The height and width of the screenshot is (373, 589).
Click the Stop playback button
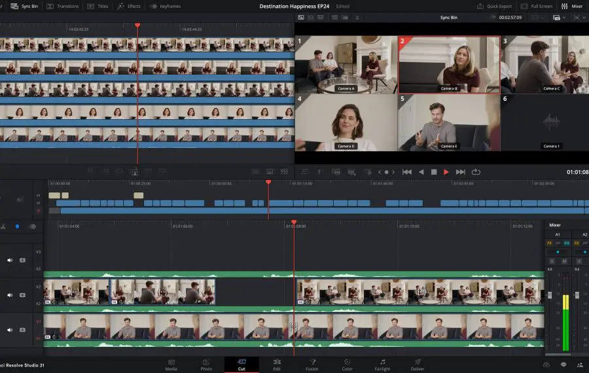433,171
